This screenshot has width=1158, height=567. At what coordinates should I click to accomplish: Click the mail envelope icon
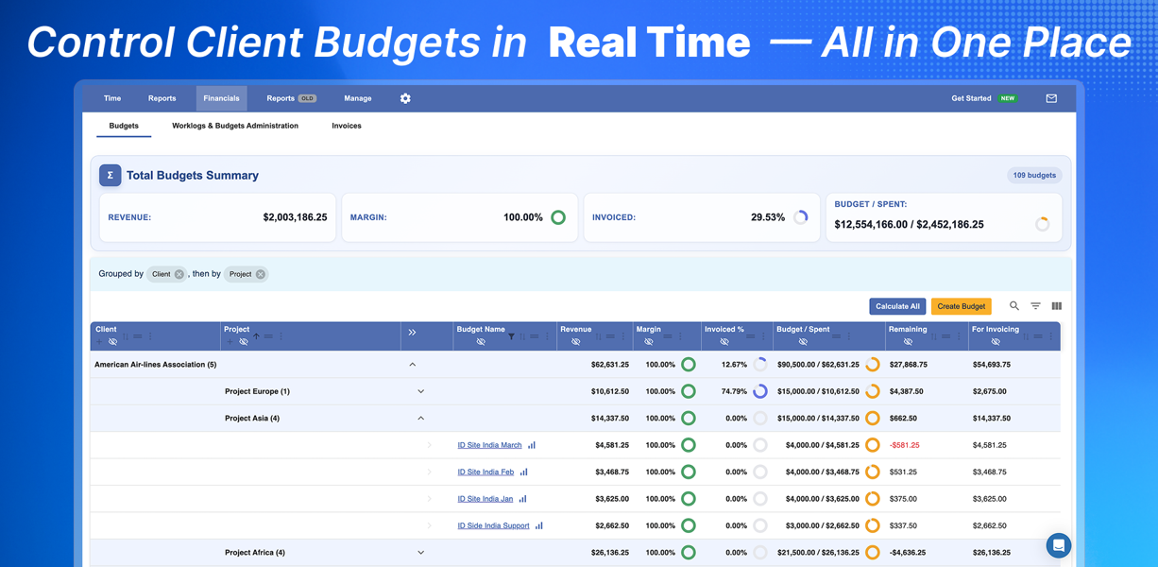tap(1051, 98)
